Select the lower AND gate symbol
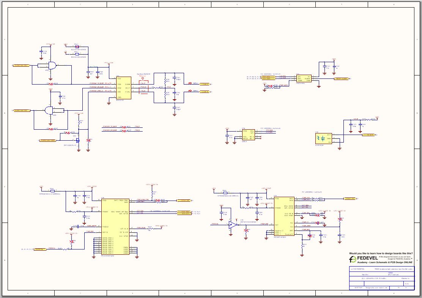This screenshot has height=298, width=422. point(49,110)
